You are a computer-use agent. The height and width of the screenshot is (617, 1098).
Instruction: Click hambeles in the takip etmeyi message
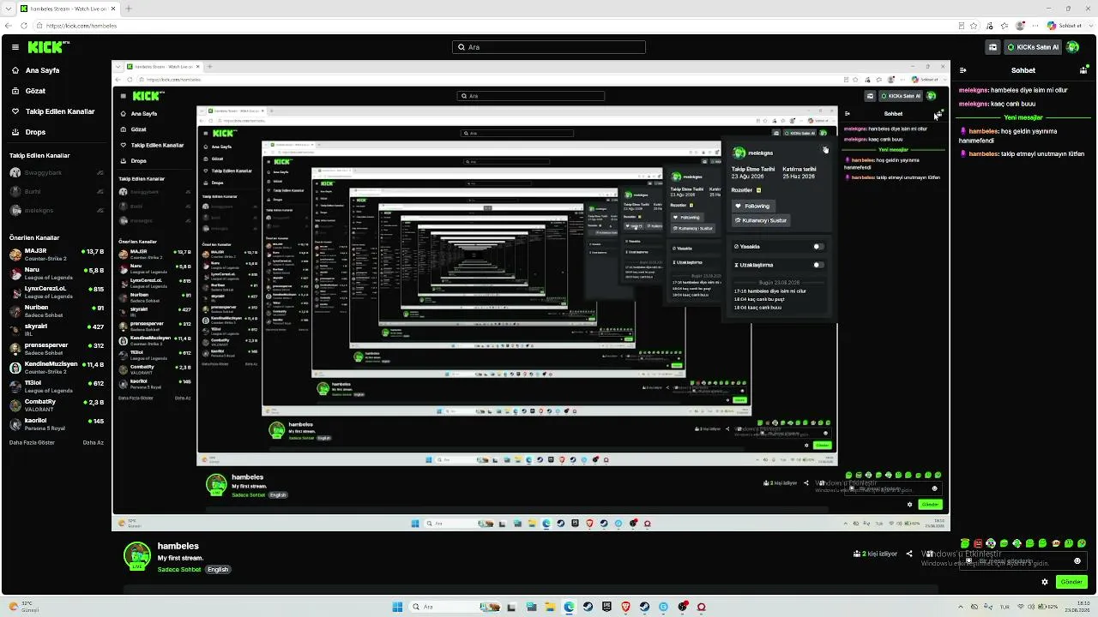[983, 154]
